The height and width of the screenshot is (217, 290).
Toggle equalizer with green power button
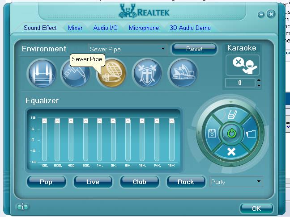[231, 133]
